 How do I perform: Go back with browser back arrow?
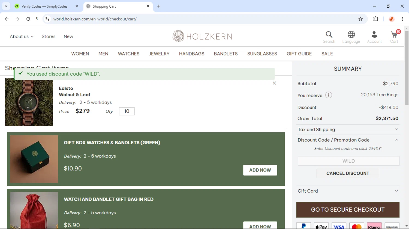coord(7,19)
